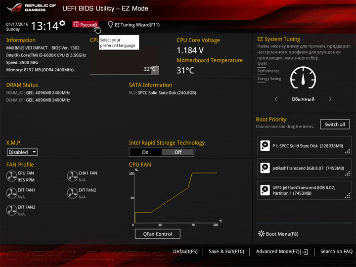Click the P1 SPCC disk icon
356x267 pixels.
265,146
